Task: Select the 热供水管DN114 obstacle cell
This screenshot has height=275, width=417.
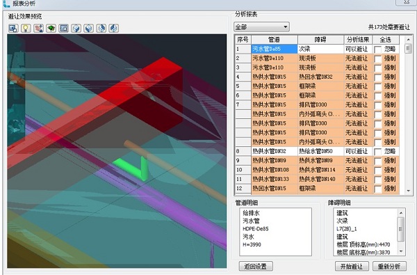Action: [320, 170]
